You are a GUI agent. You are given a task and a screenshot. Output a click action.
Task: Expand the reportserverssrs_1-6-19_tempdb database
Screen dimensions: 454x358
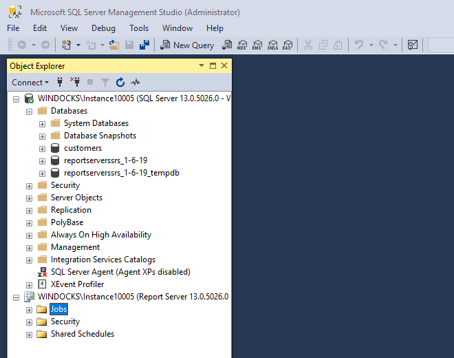coord(42,174)
